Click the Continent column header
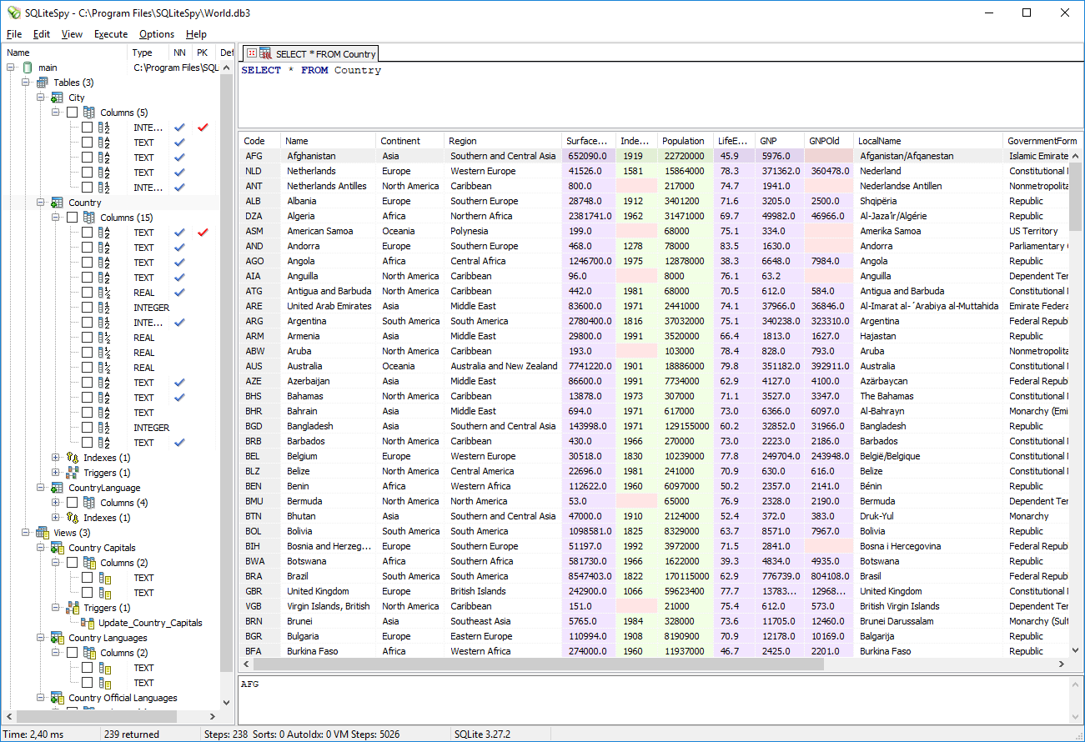 (400, 141)
